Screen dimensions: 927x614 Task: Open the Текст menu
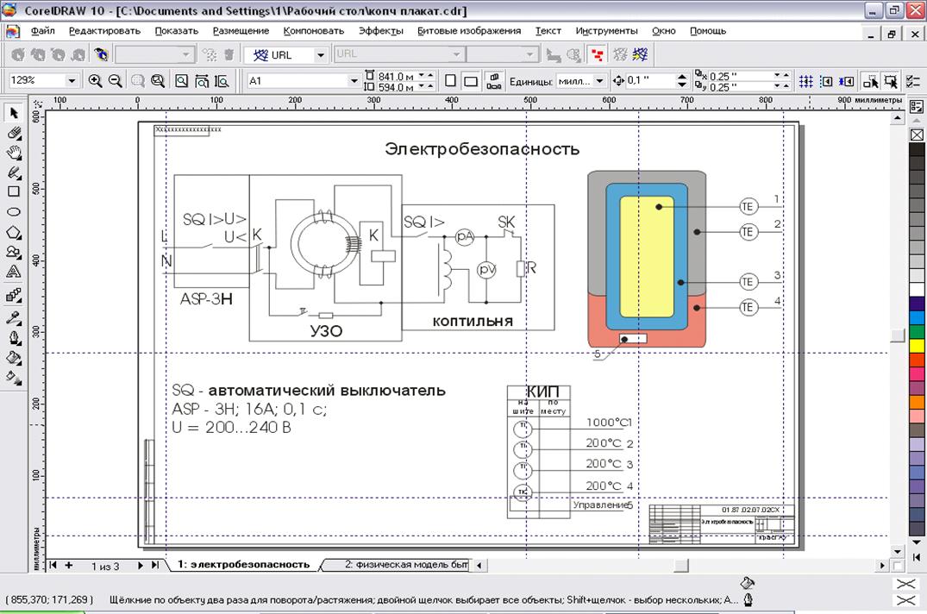click(548, 30)
